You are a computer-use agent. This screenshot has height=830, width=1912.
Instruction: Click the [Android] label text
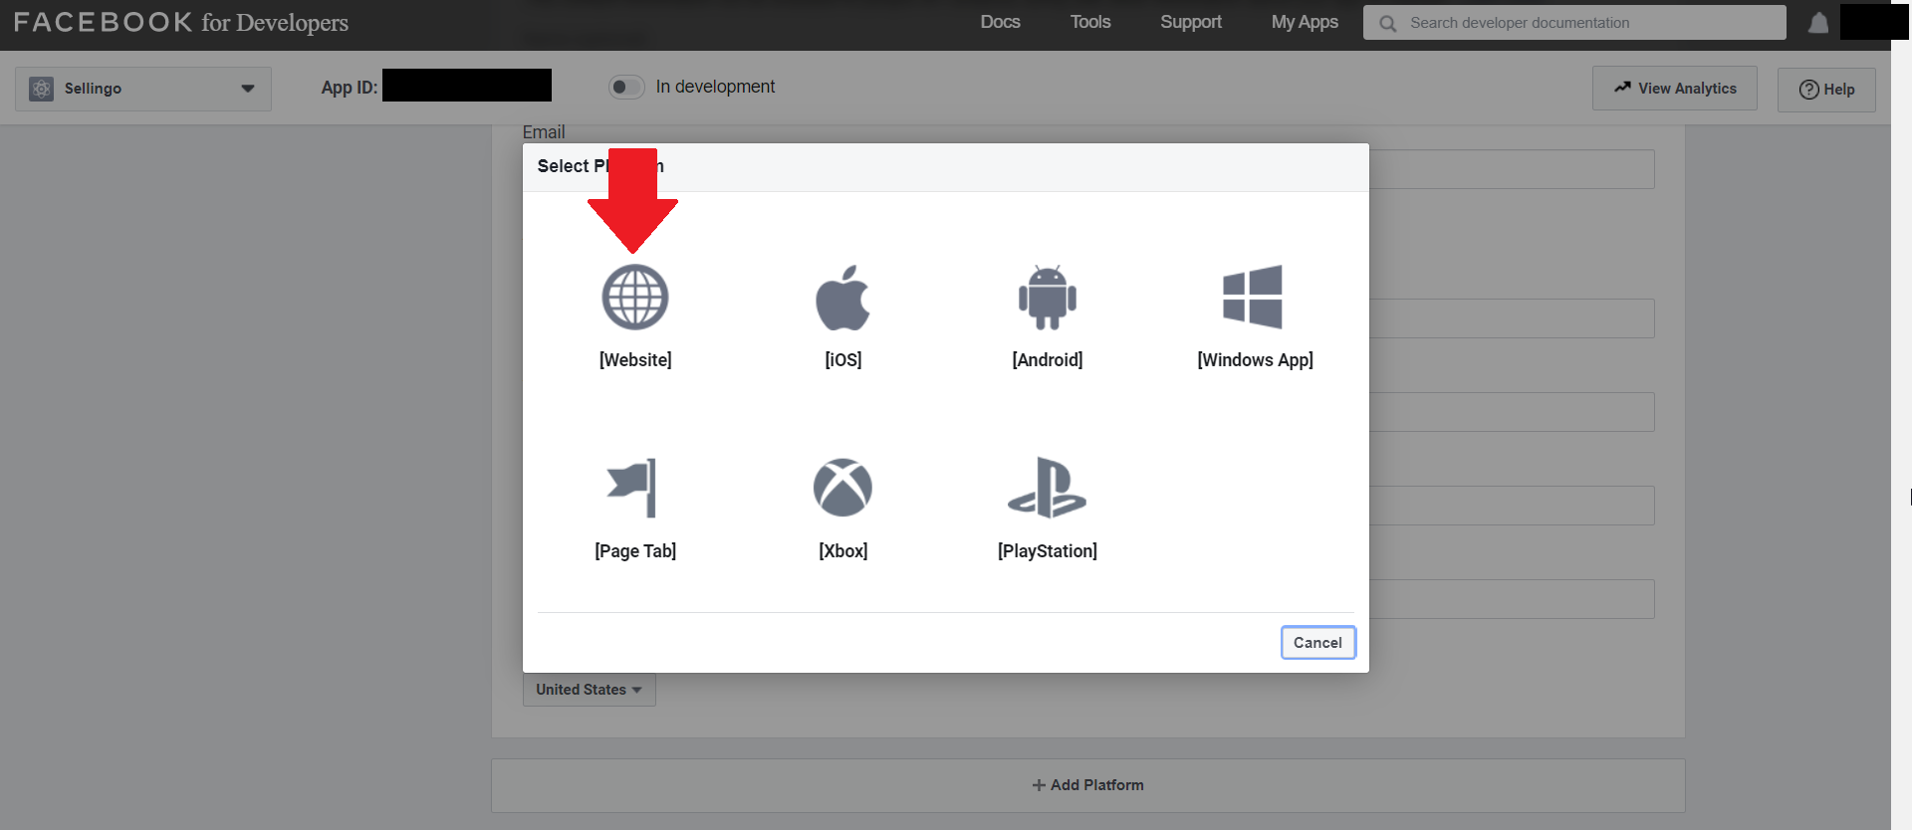[1048, 360]
